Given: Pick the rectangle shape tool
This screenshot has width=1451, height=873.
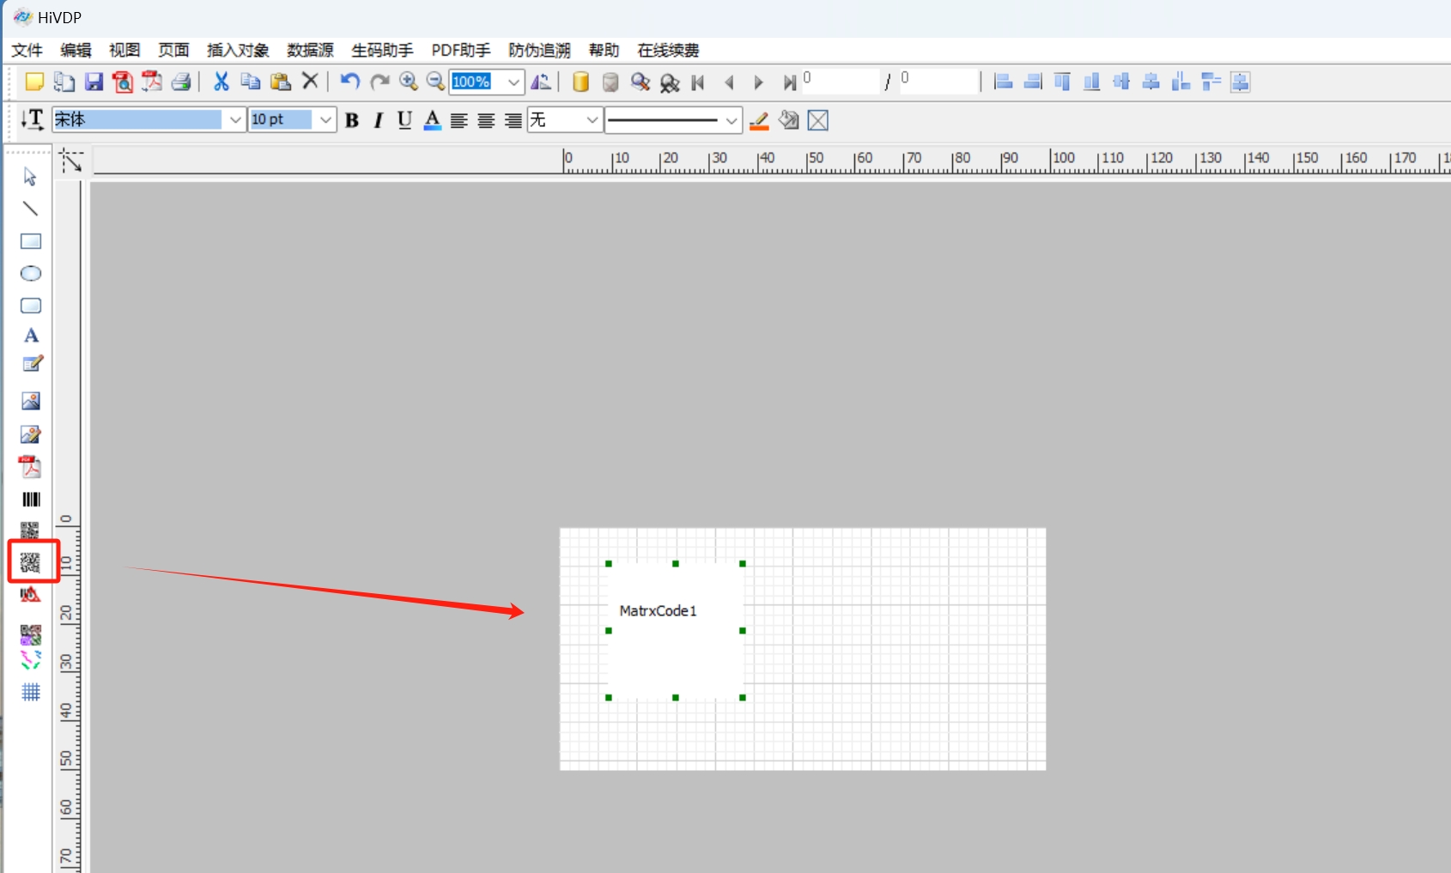Looking at the screenshot, I should pos(31,241).
